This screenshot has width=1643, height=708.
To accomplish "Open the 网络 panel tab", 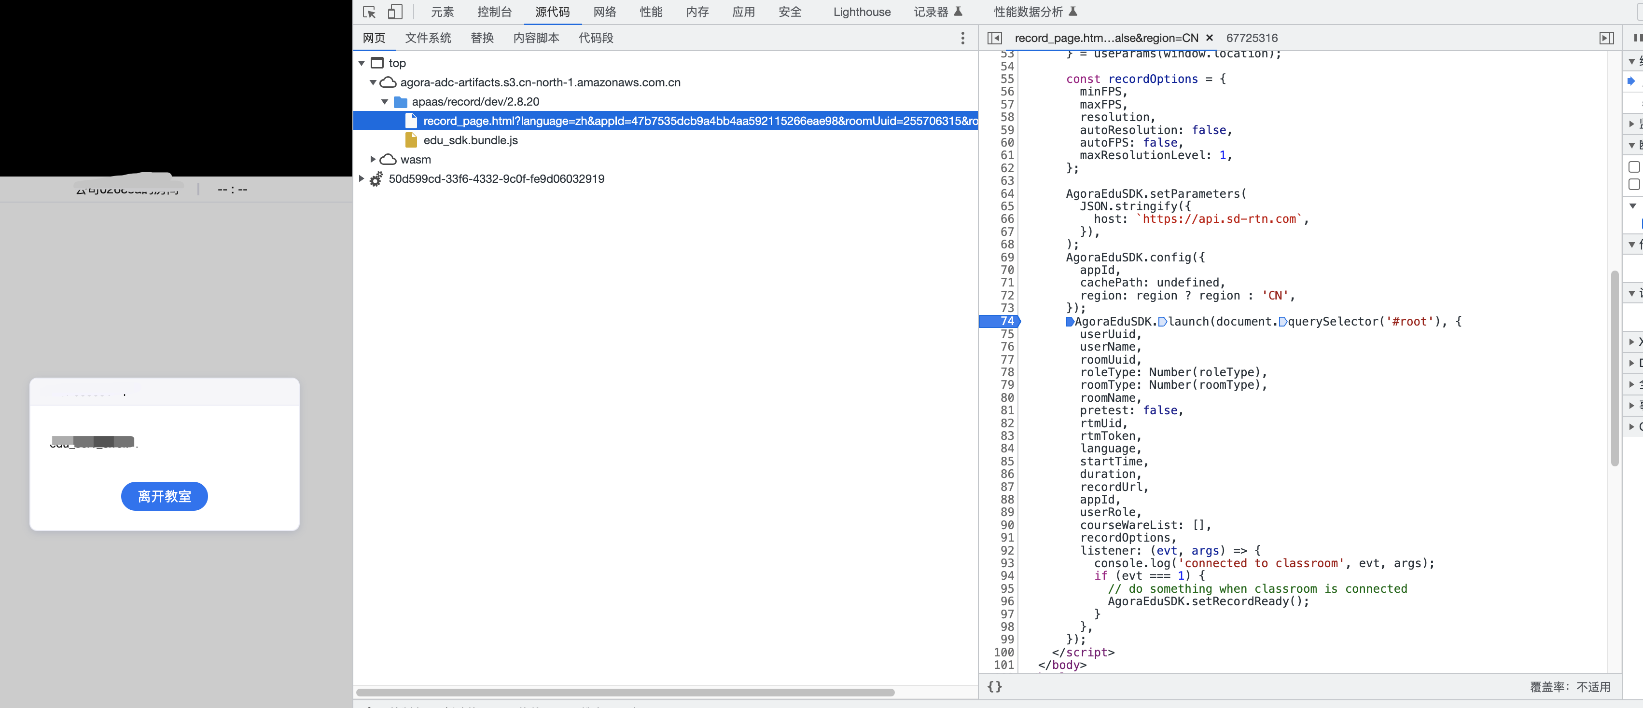I will point(605,12).
